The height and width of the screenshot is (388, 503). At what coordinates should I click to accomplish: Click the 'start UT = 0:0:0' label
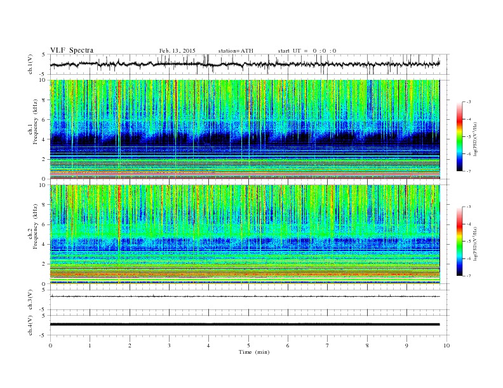307,51
